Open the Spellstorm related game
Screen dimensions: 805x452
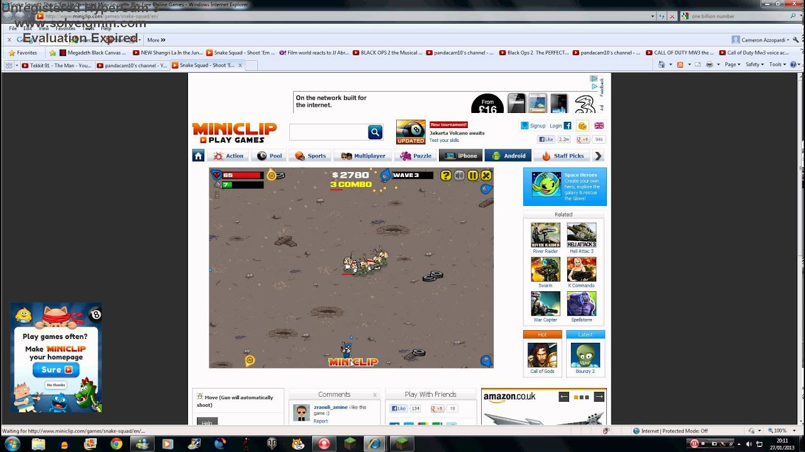tap(581, 304)
